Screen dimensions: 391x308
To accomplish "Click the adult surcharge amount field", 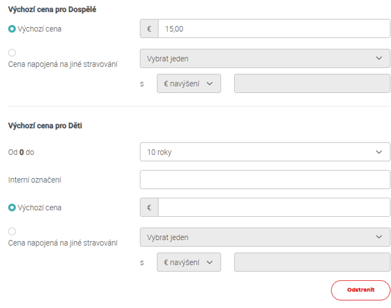I will [312, 83].
